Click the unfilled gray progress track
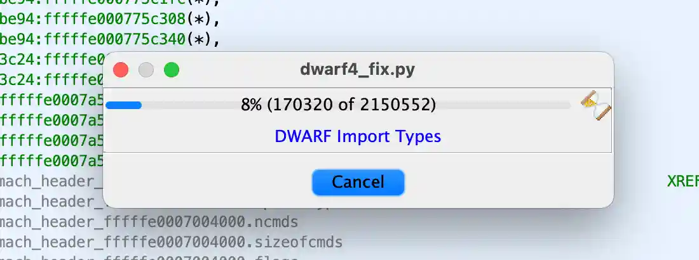This screenshot has height=260, width=699. 356,105
